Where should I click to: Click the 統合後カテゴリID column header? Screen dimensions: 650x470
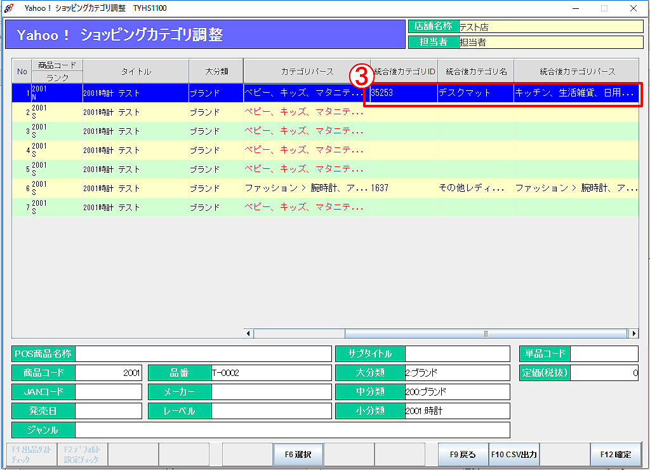click(x=404, y=72)
